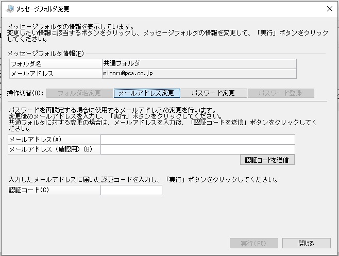Click the メッセージフォルダ情報(F) group heading
This screenshot has height=256, width=339.
[x=46, y=54]
